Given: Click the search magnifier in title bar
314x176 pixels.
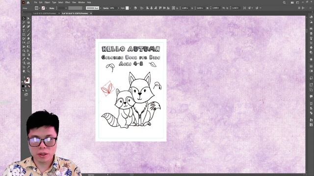Looking at the screenshot, I should click(284, 2).
